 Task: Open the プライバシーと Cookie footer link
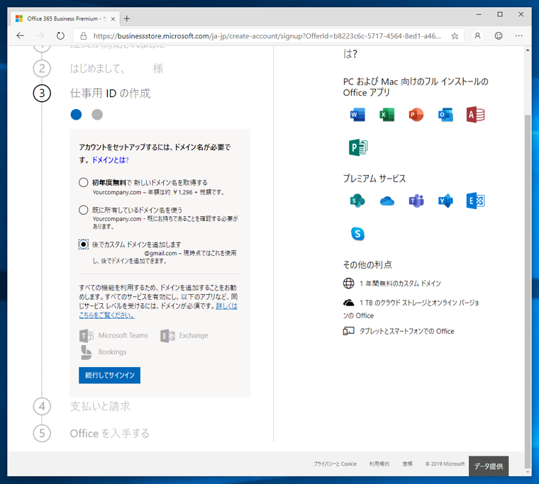335,463
